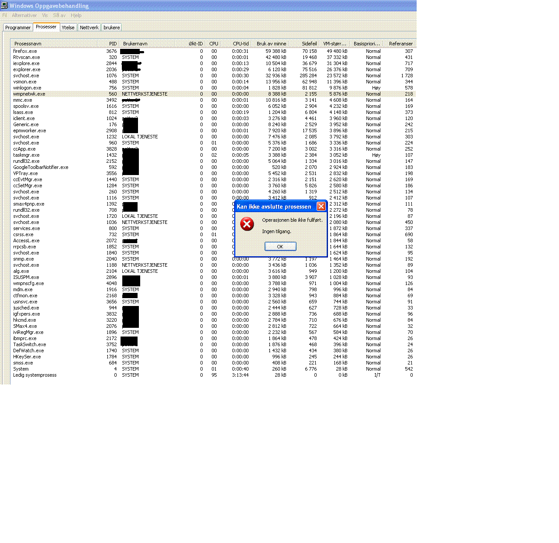Select the Prosesser tab
This screenshot has height=543, width=559.
[46, 27]
